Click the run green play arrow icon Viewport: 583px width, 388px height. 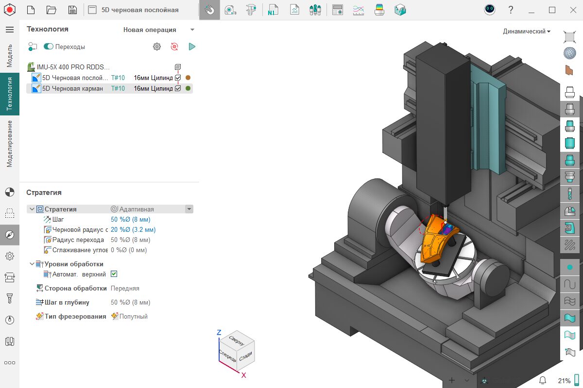(x=192, y=47)
